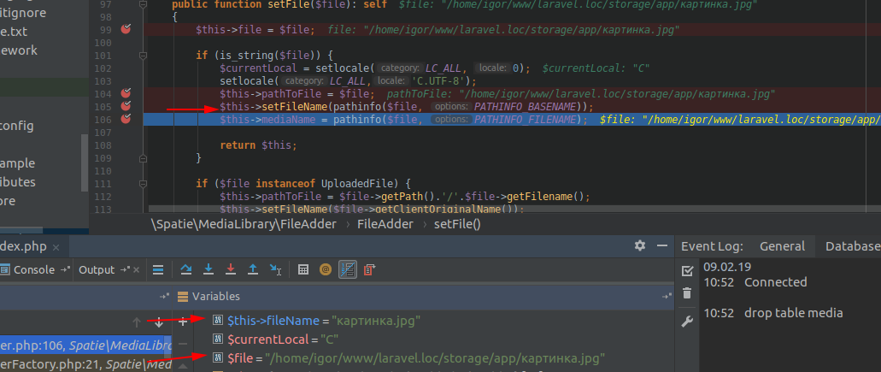The width and height of the screenshot is (881, 372).
Task: Toggle the sort variables alphabetically icon
Action: point(348,269)
